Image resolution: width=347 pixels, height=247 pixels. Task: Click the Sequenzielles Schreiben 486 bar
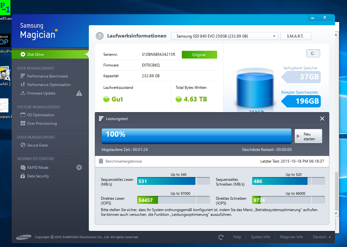[288, 181]
